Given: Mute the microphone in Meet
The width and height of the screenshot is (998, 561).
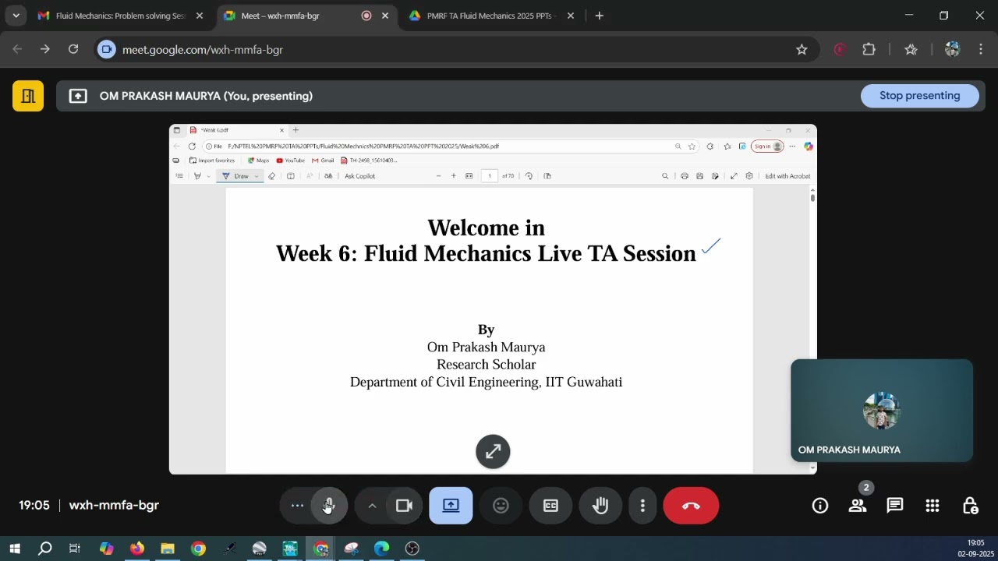Looking at the screenshot, I should [329, 506].
